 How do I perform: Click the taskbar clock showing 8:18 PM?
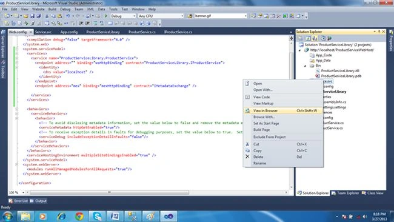point(379,217)
